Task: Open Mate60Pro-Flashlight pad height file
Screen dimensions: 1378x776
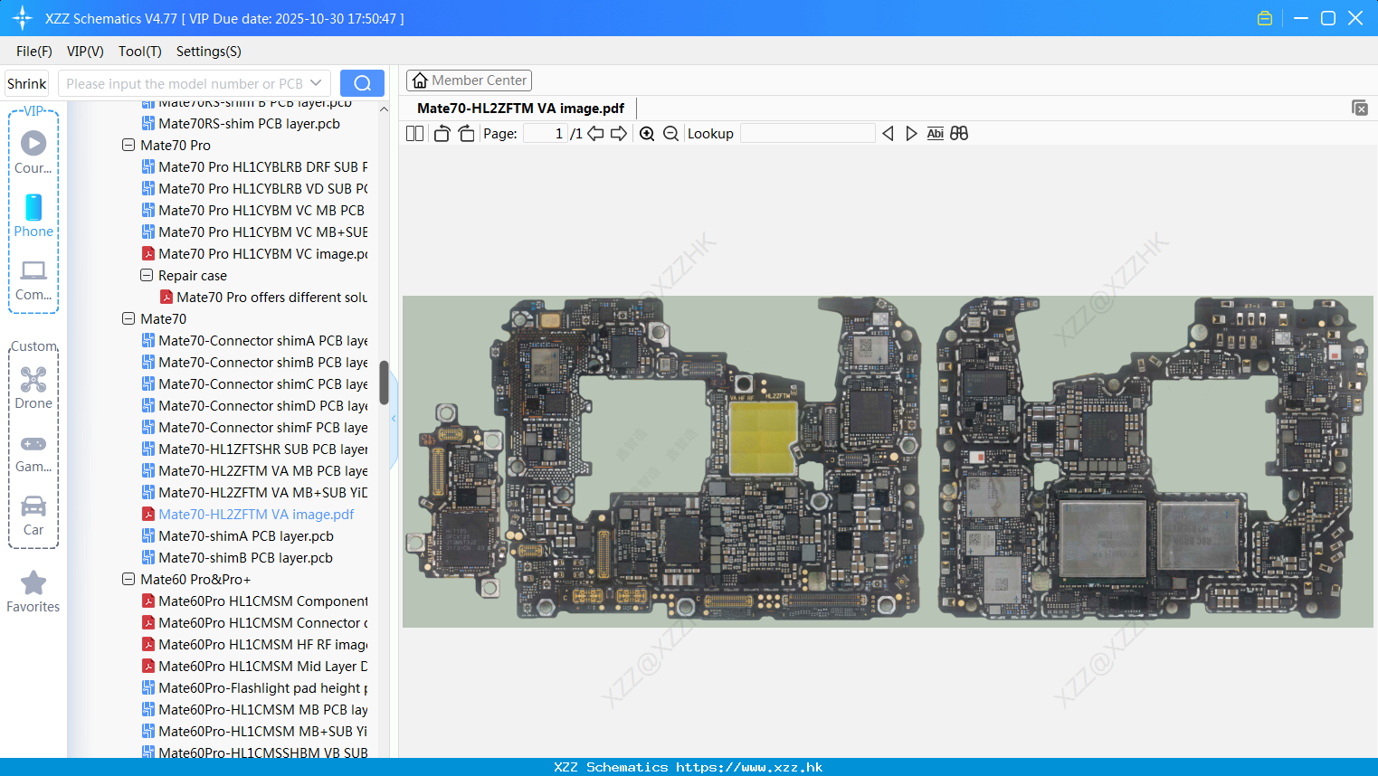Action: pos(254,688)
